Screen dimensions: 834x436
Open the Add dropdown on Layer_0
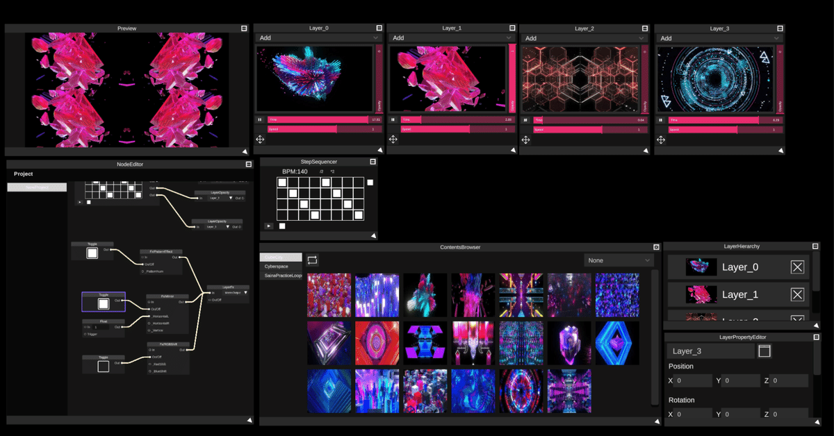tap(318, 38)
